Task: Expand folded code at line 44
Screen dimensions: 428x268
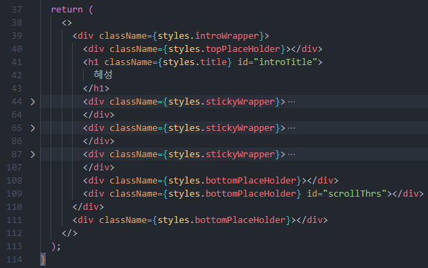Action: (x=33, y=102)
